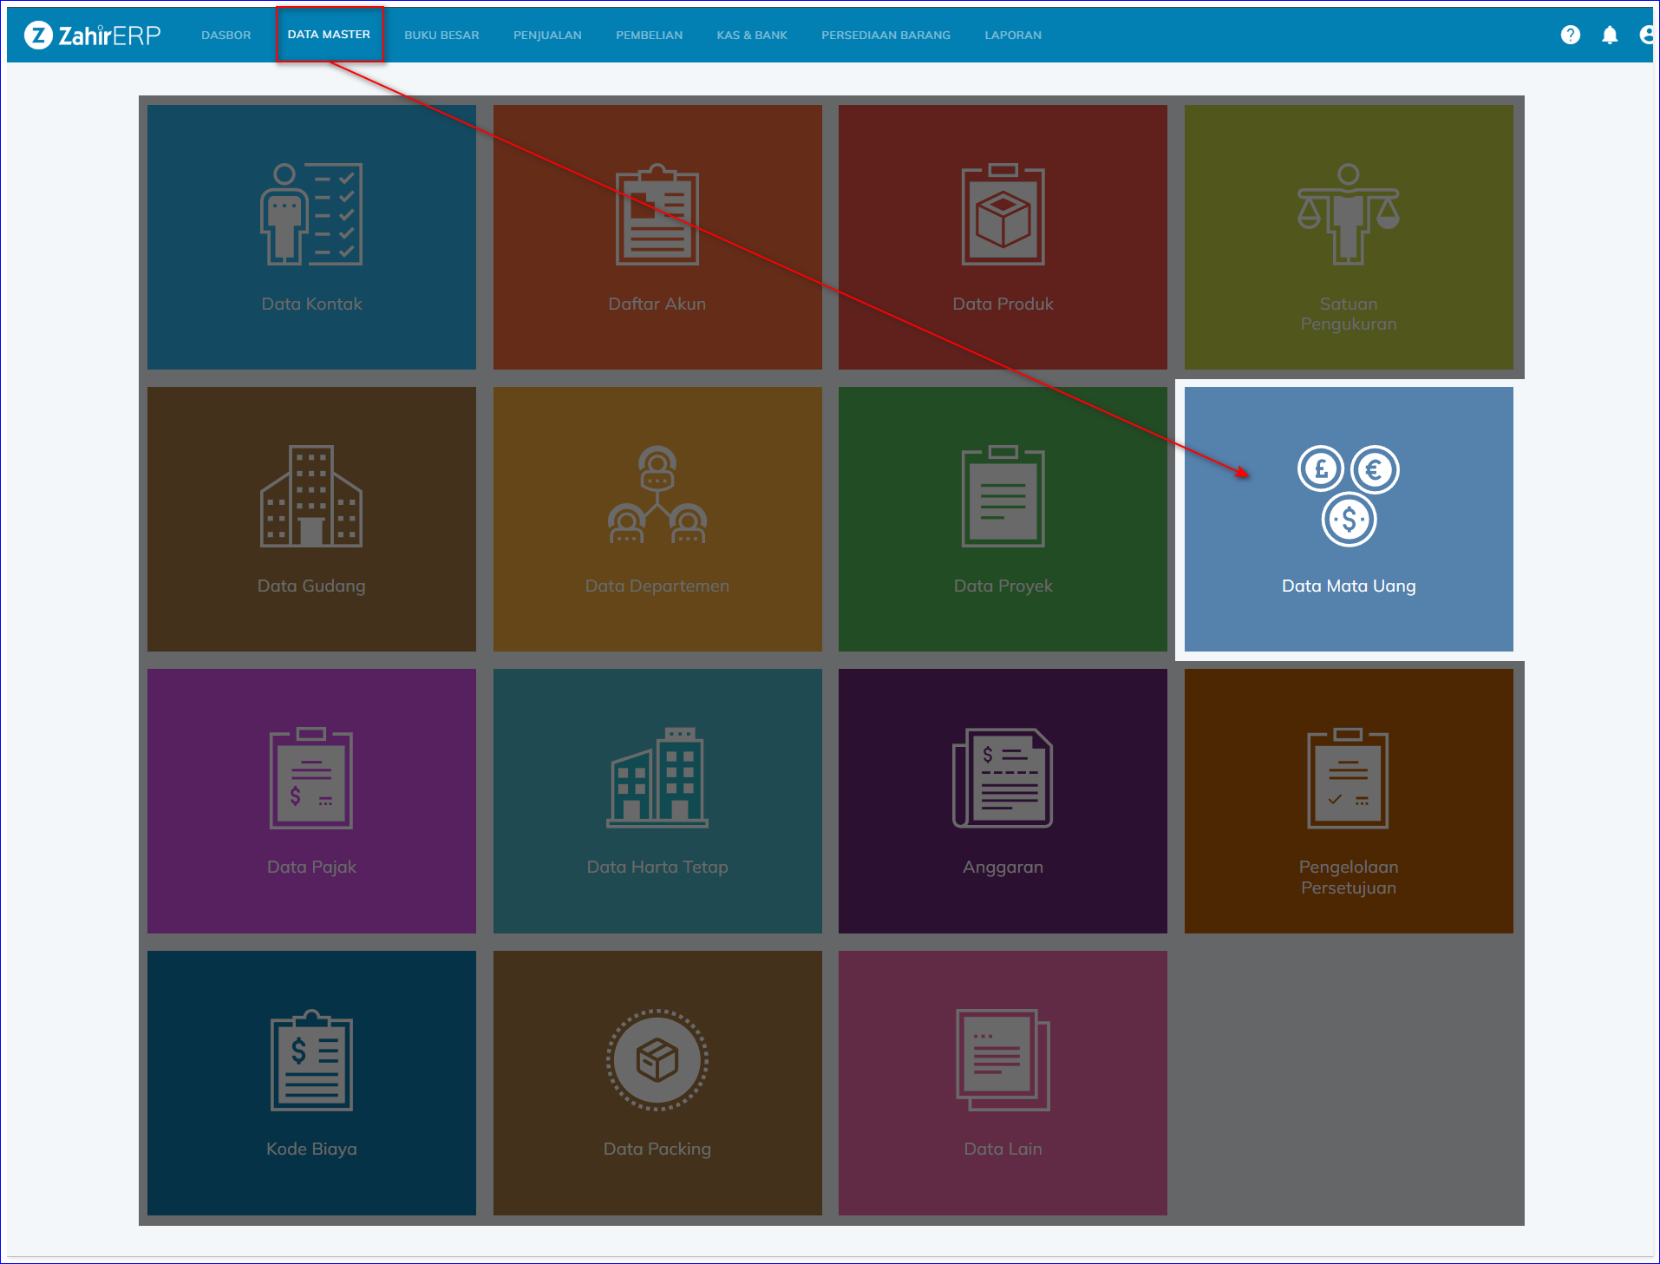Select the Satuan Pengukuran scales icon
The height and width of the screenshot is (1264, 1660).
coord(1348,214)
